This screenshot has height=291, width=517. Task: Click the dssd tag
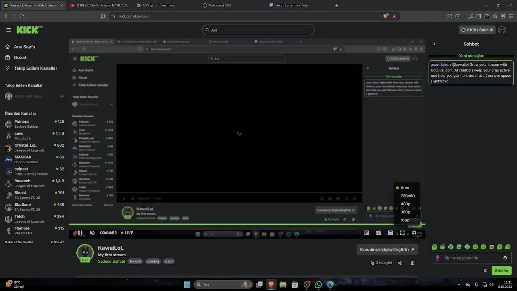click(x=169, y=261)
